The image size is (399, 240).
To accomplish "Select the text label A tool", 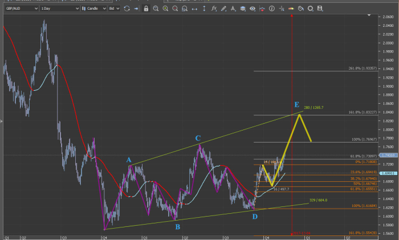I will pyautogui.click(x=233, y=9).
